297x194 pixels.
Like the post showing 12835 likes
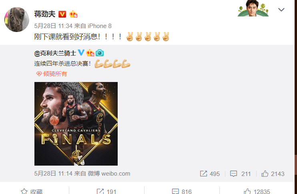(257, 192)
